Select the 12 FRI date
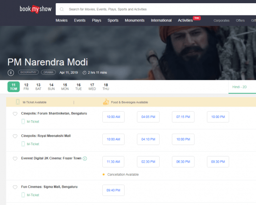Image resolution: width=256 pixels, height=205 pixels. click(26, 87)
